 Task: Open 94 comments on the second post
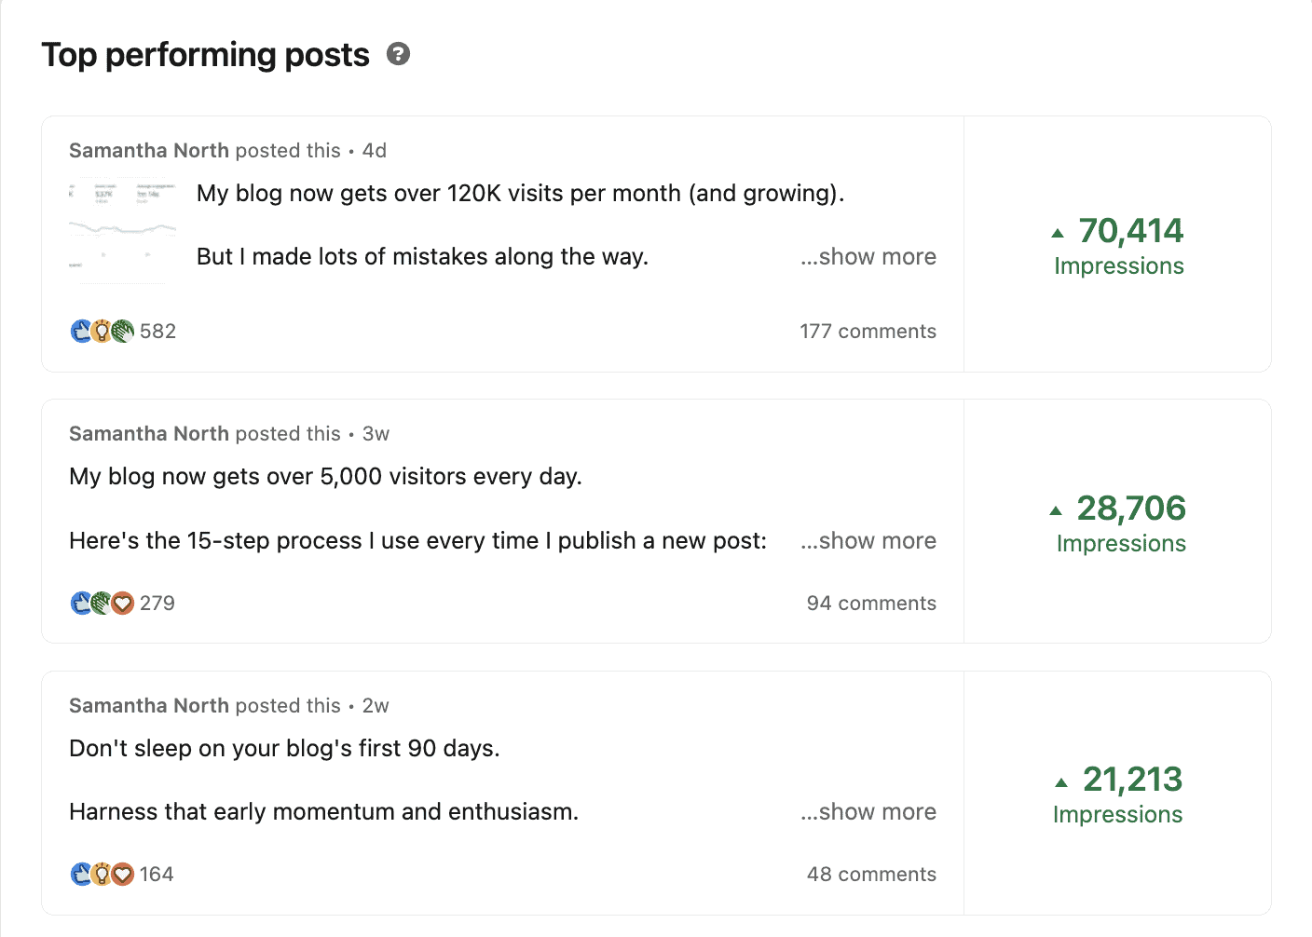coord(871,603)
